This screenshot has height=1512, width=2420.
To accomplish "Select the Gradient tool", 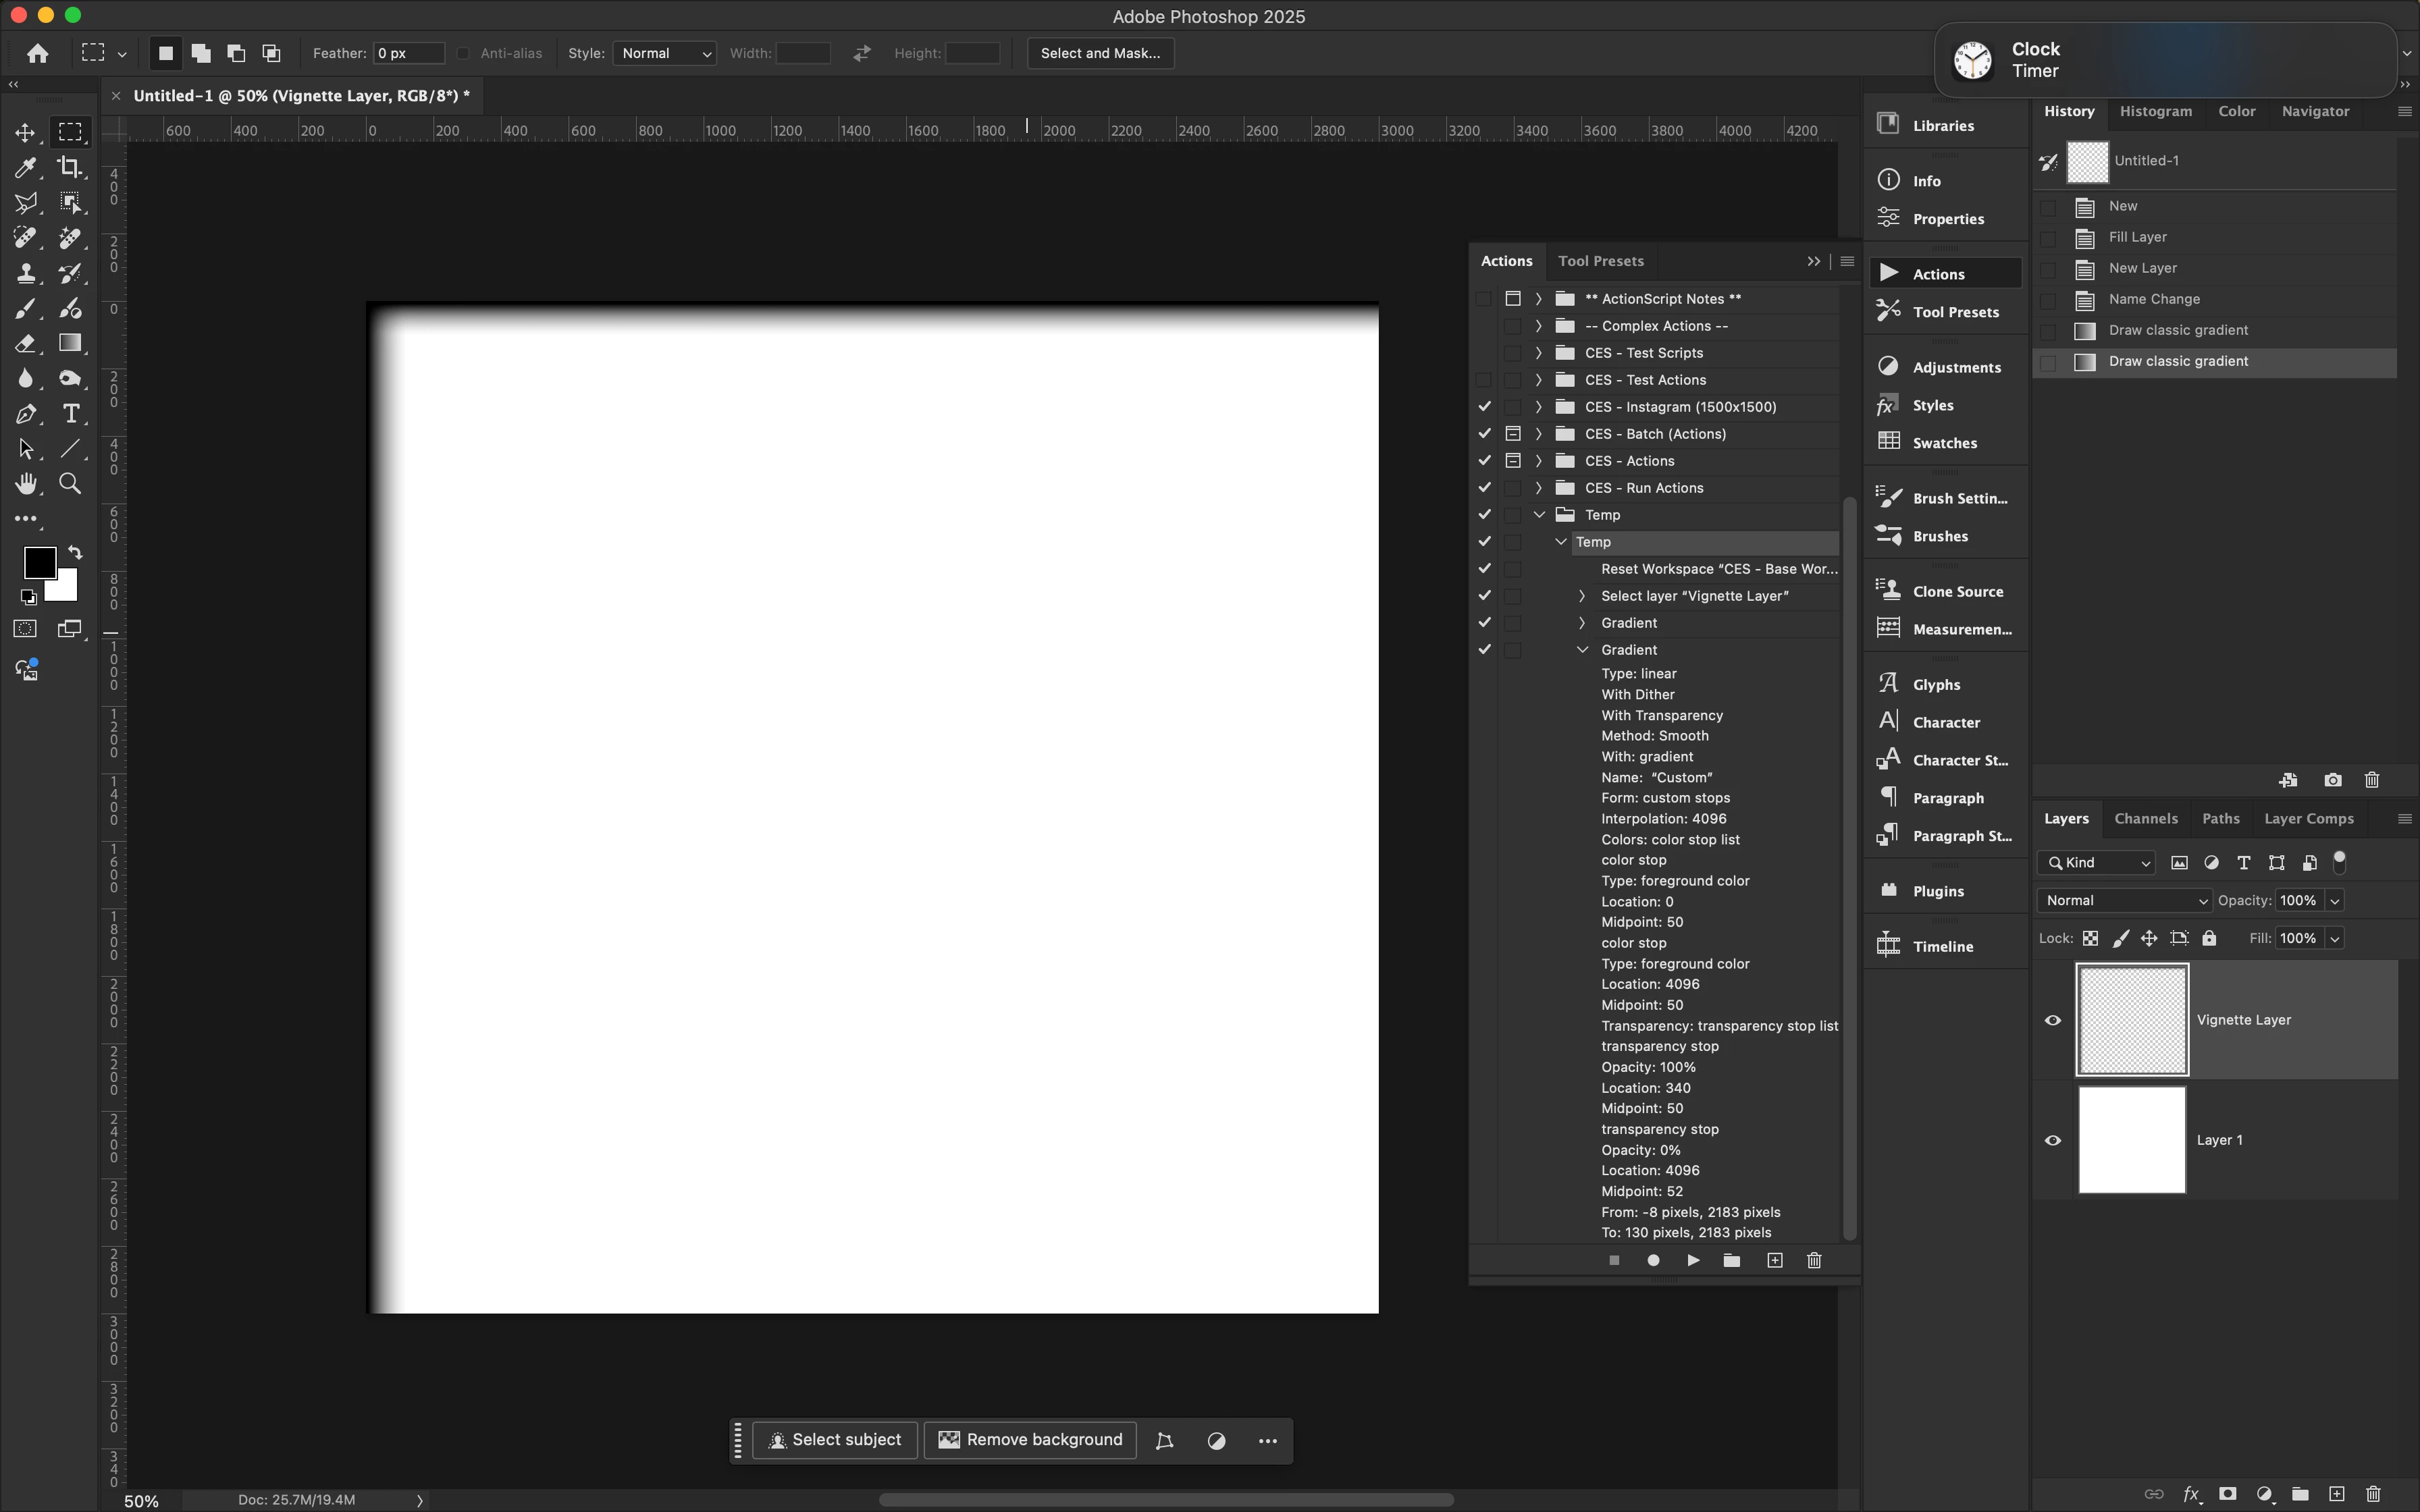I will [x=70, y=343].
